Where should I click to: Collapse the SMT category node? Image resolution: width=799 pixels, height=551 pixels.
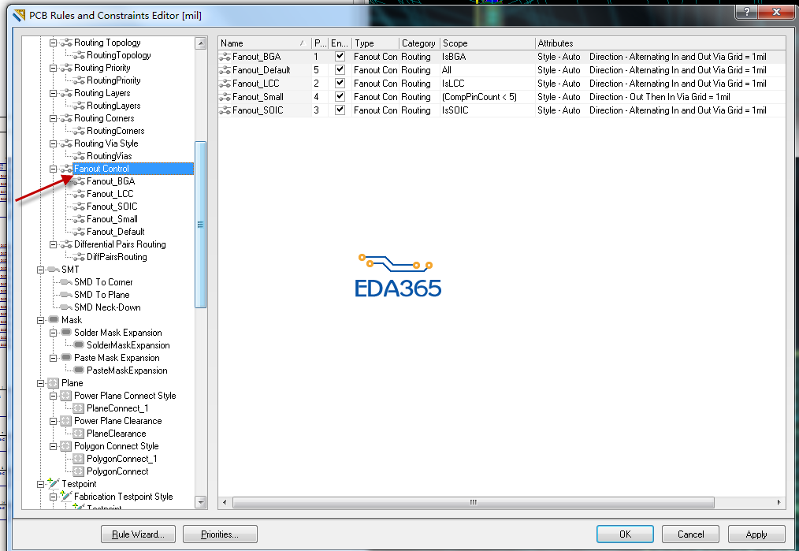click(x=40, y=270)
